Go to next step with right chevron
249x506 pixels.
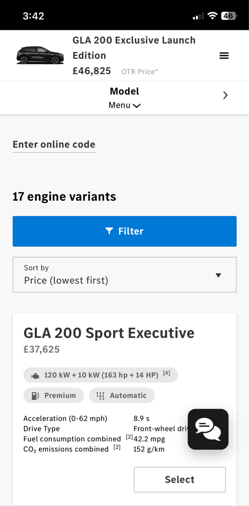pyautogui.click(x=225, y=95)
